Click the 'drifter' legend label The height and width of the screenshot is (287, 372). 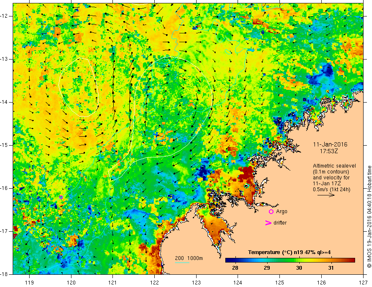(x=280, y=223)
